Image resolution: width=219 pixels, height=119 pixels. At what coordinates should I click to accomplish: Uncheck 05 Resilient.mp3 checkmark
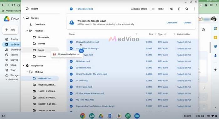tap(71, 68)
